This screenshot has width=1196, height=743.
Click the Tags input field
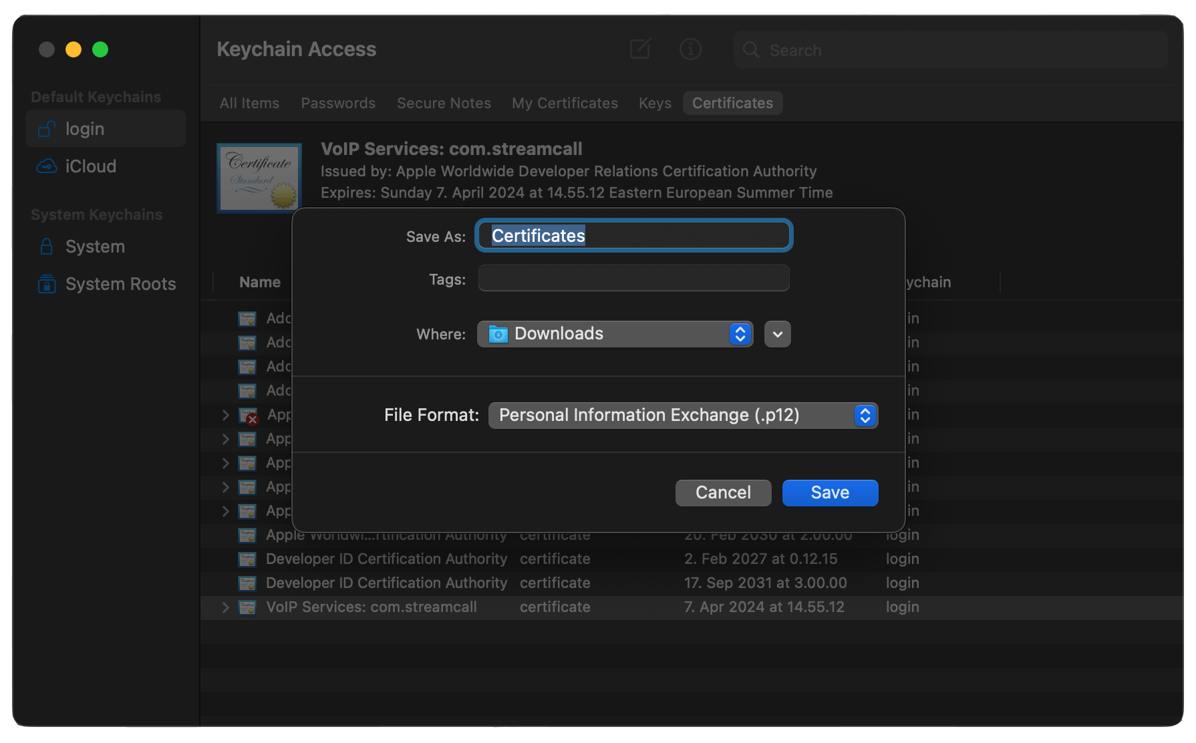[x=633, y=279]
